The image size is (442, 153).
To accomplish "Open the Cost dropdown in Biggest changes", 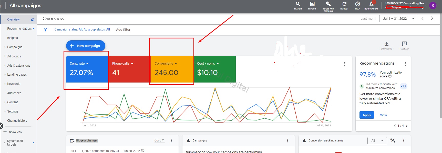I will (159, 140).
